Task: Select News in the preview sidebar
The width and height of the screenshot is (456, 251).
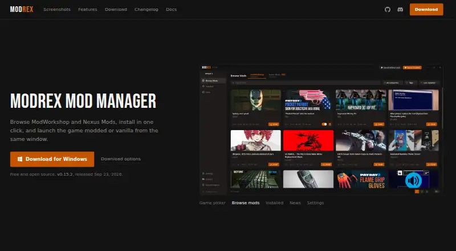Action: [213, 92]
